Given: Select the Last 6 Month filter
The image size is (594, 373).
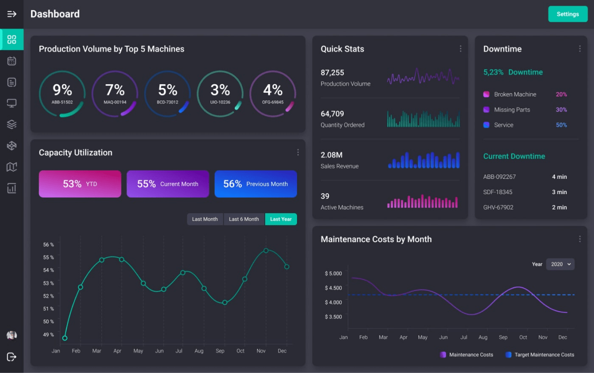Looking at the screenshot, I should pos(244,219).
